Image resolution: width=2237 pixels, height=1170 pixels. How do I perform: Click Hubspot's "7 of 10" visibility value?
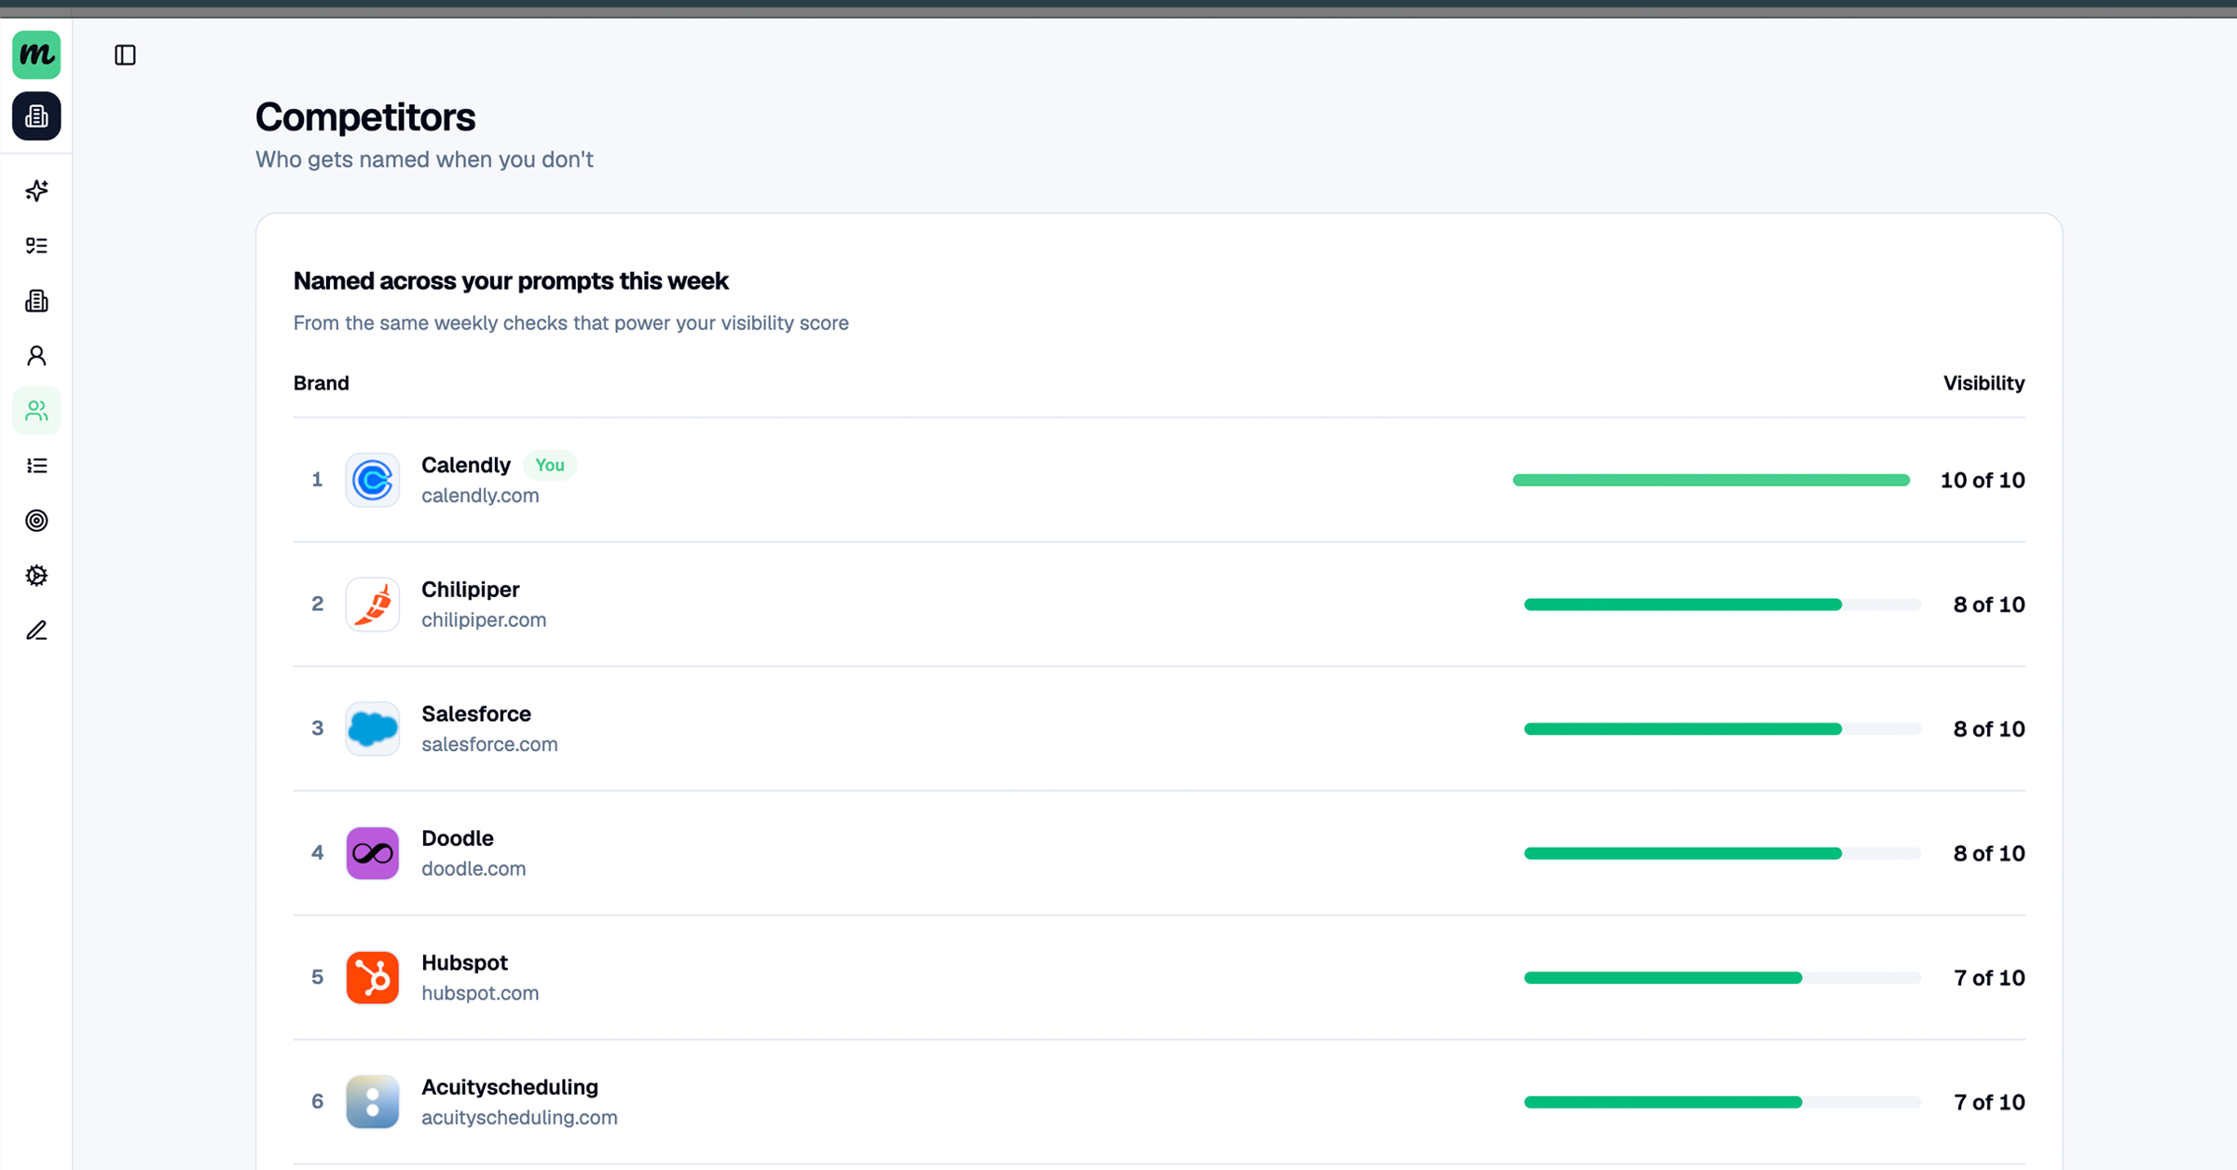coord(1989,978)
